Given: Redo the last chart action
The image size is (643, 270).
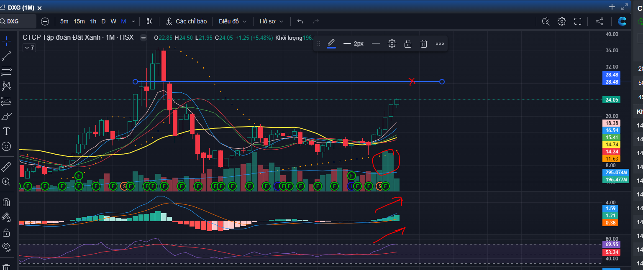Looking at the screenshot, I should point(316,21).
